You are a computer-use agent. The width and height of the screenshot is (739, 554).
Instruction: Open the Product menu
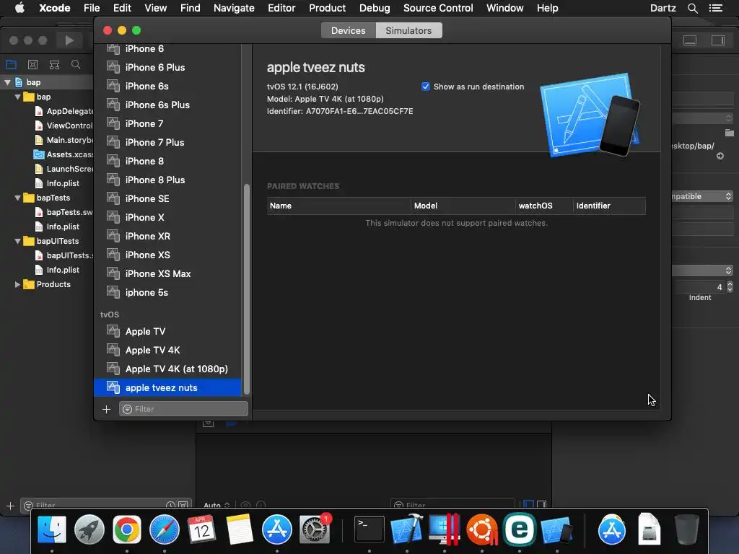click(x=327, y=8)
